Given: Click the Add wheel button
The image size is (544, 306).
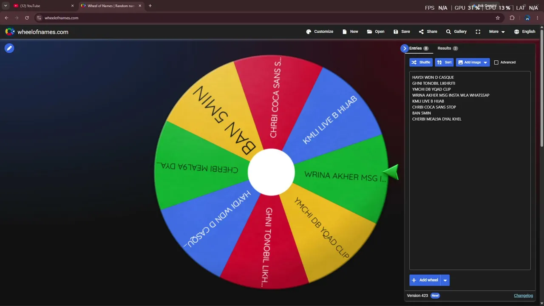Looking at the screenshot, I should click(x=425, y=280).
